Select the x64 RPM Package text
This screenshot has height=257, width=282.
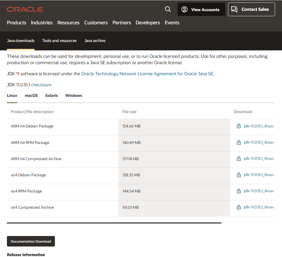26,191
